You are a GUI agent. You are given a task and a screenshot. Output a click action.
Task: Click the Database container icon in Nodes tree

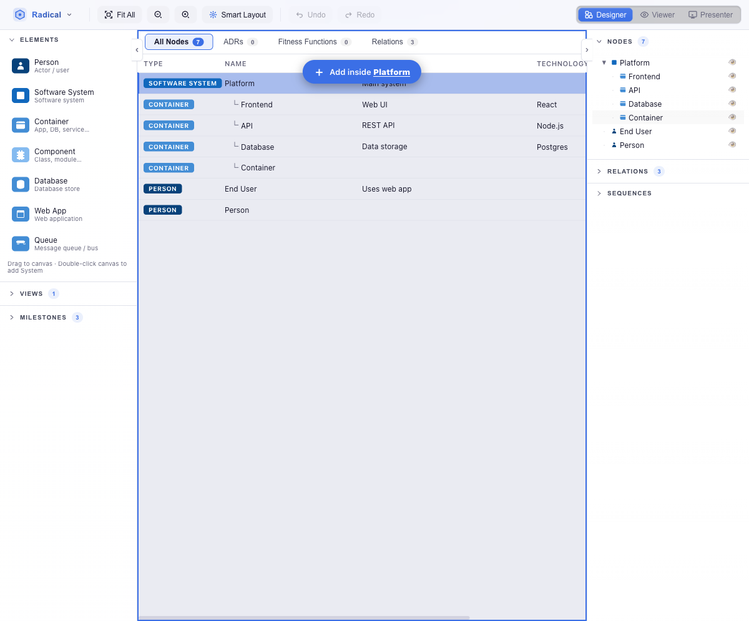(x=623, y=104)
